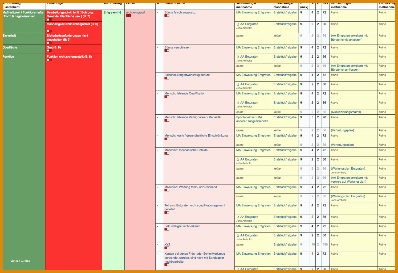The image size is (398, 273).
Task: Open the XYZ cause link
Action: 167,244
